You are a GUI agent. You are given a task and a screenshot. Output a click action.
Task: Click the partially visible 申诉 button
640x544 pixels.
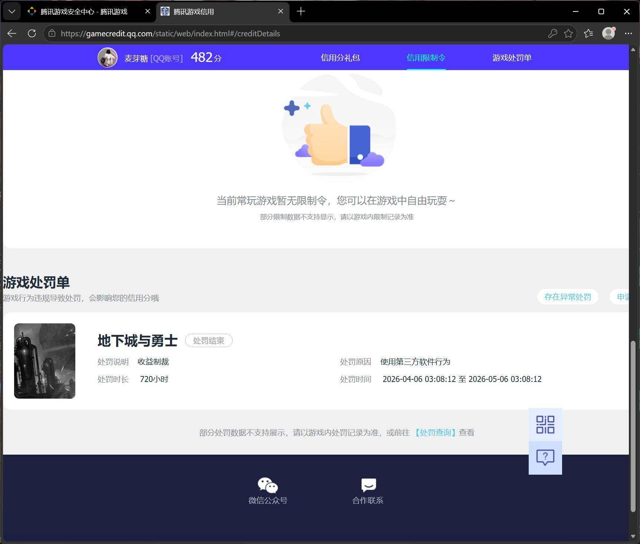click(x=620, y=297)
